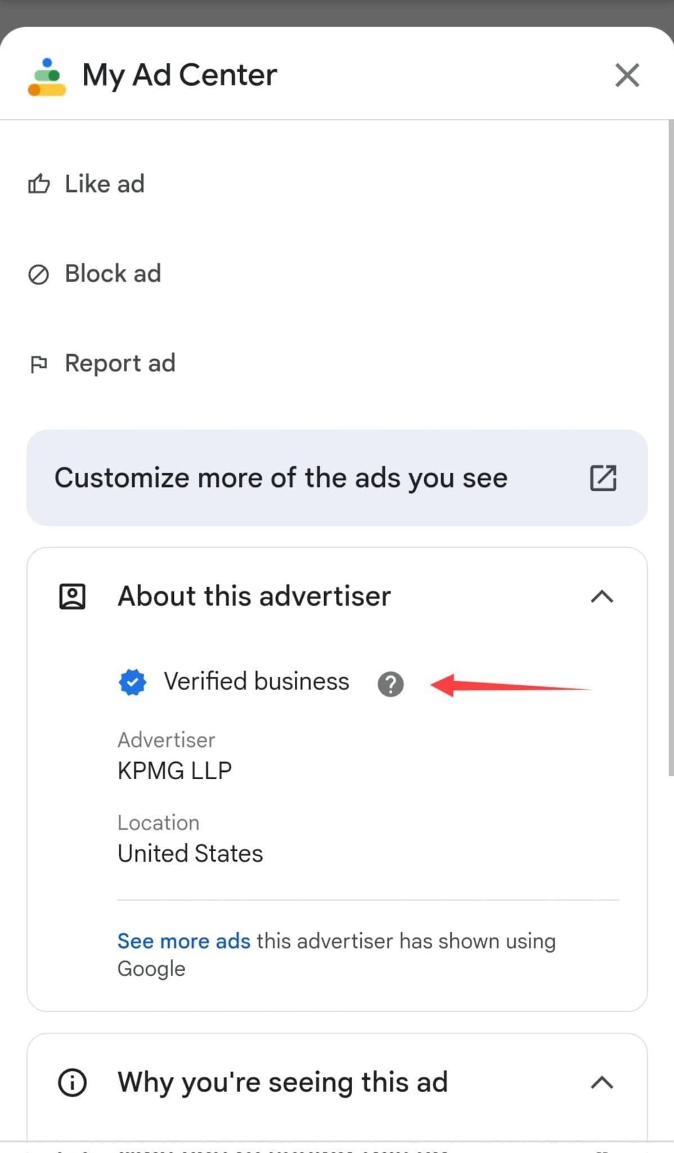
Task: Click the KPMG LLP advertiser name
Action: [174, 771]
